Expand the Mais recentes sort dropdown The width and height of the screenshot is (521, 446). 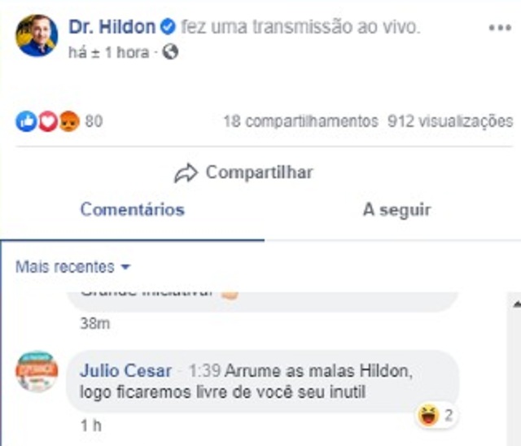(x=72, y=267)
